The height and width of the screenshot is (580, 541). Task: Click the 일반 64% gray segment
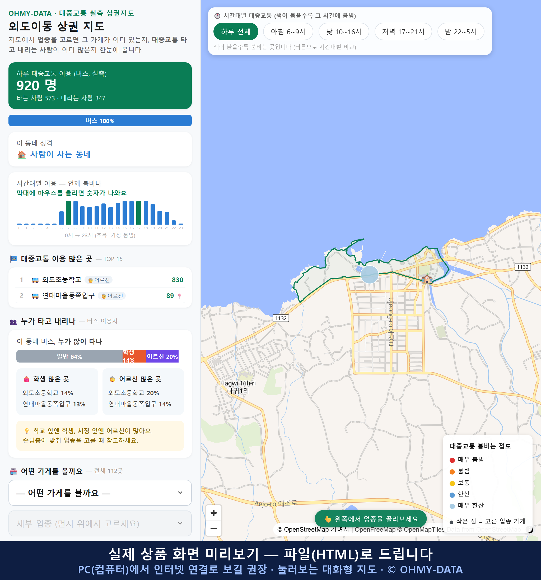tap(69, 356)
